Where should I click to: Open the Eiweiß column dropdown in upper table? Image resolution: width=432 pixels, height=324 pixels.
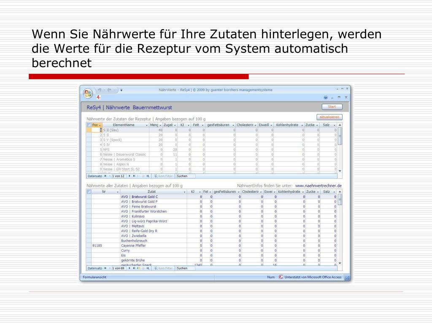click(x=271, y=125)
